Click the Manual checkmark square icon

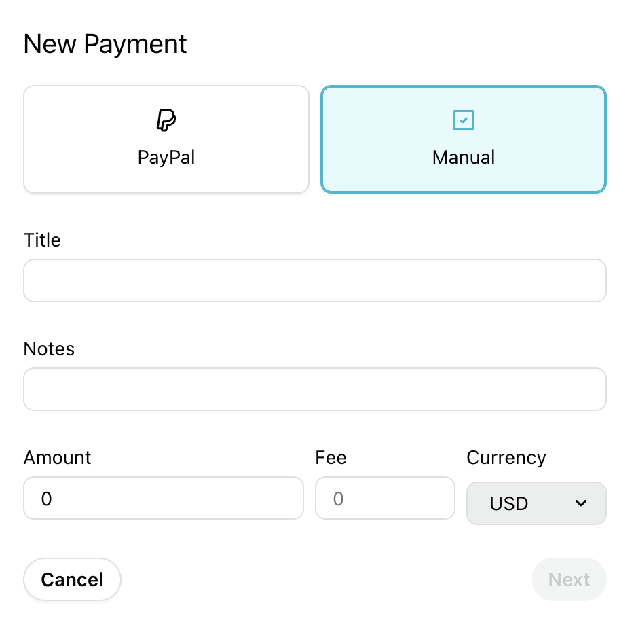[x=464, y=120]
